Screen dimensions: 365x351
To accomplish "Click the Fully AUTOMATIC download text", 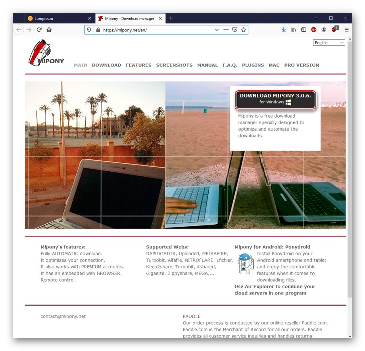I will pos(71,253).
